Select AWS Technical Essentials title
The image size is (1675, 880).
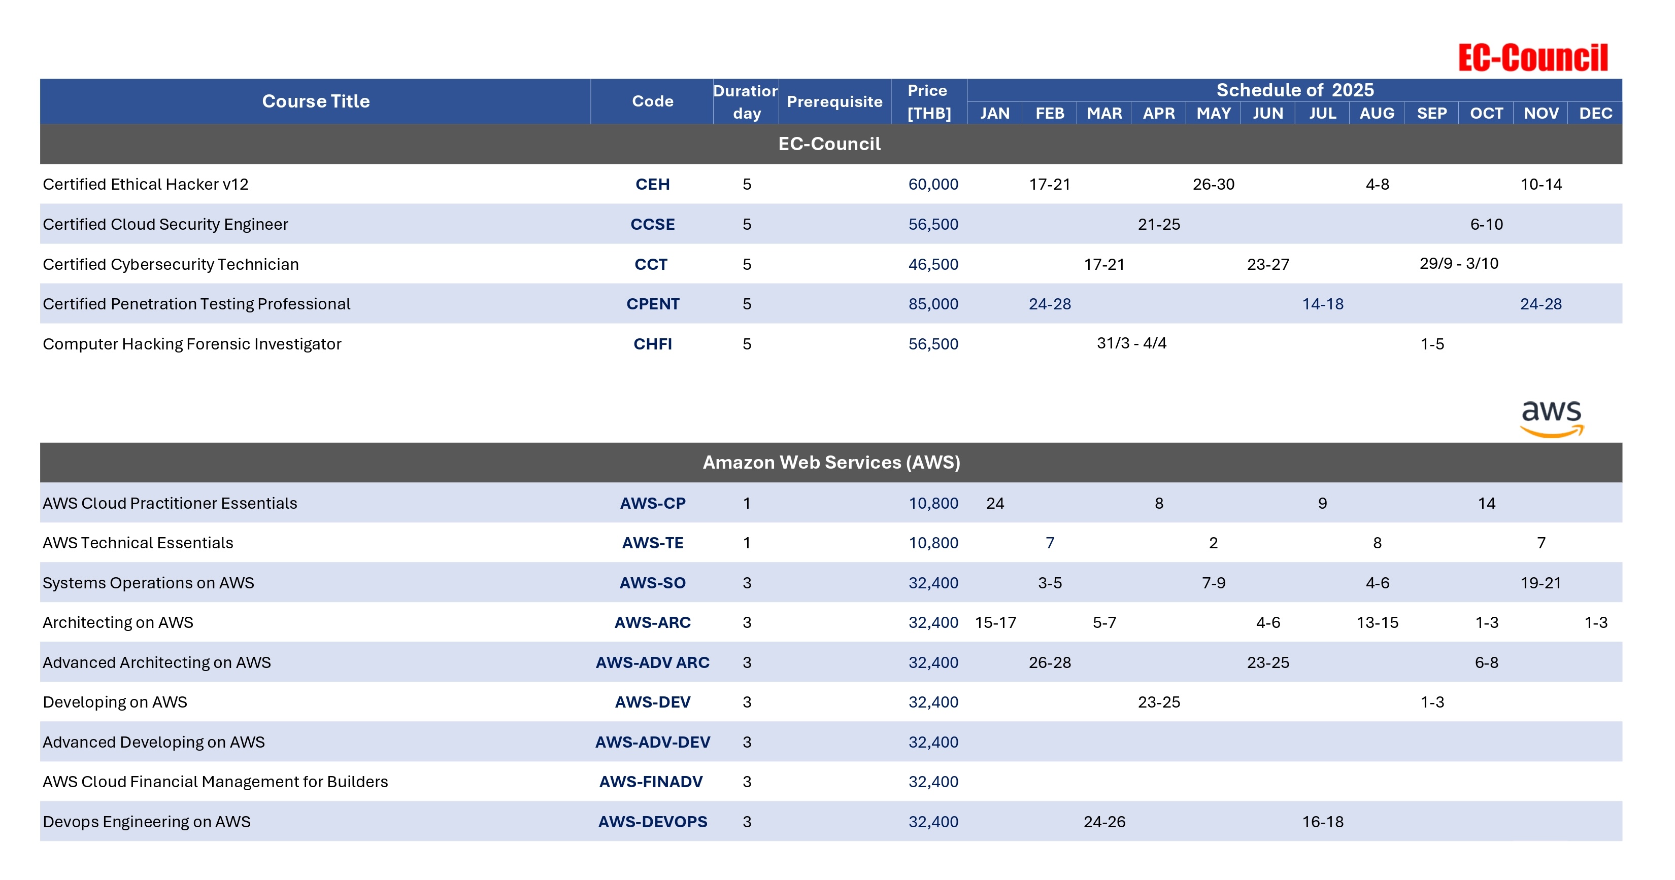138,543
